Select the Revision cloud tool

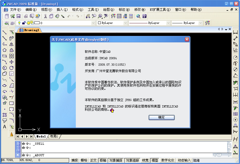[5, 74]
